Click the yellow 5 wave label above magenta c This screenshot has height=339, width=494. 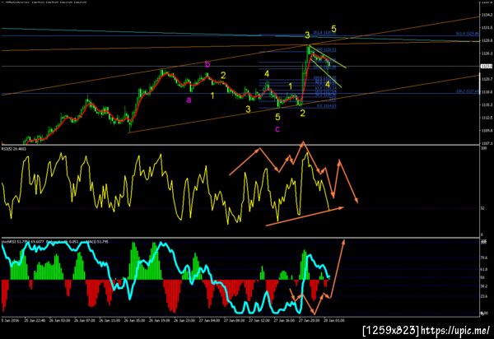point(277,117)
